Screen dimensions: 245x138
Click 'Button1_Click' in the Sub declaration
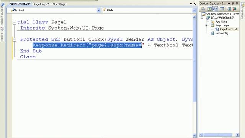[x=84, y=39]
